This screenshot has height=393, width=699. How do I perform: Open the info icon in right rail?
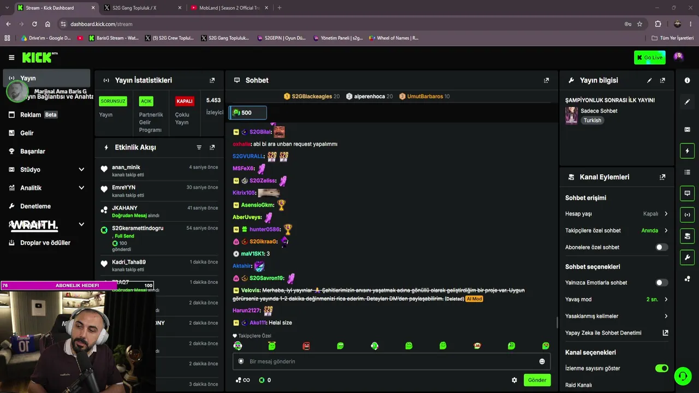tap(687, 80)
